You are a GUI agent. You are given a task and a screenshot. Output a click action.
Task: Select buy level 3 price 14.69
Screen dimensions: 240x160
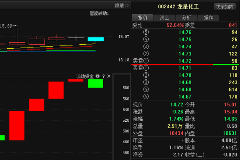(185, 83)
